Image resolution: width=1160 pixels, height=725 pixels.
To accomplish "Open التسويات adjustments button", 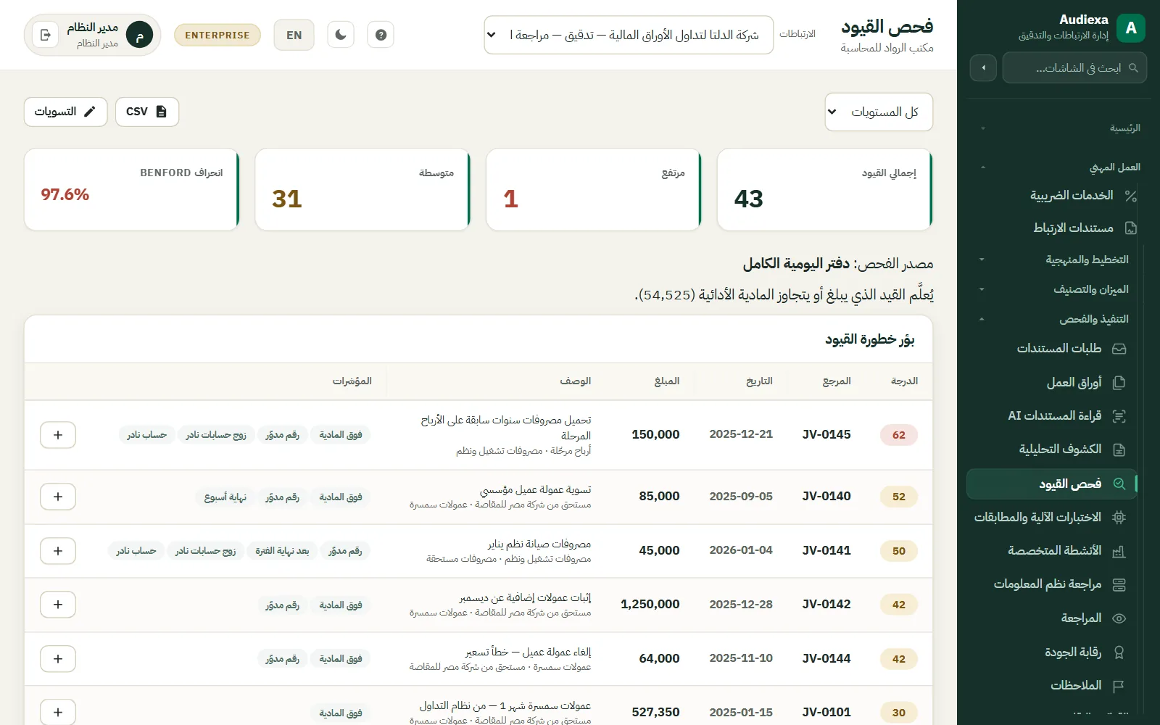I will [65, 112].
